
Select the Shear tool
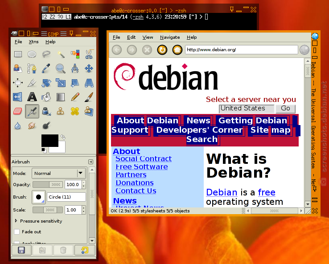(75, 83)
